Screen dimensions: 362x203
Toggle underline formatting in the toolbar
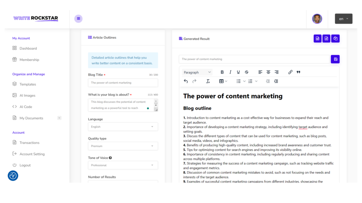[x=238, y=72]
